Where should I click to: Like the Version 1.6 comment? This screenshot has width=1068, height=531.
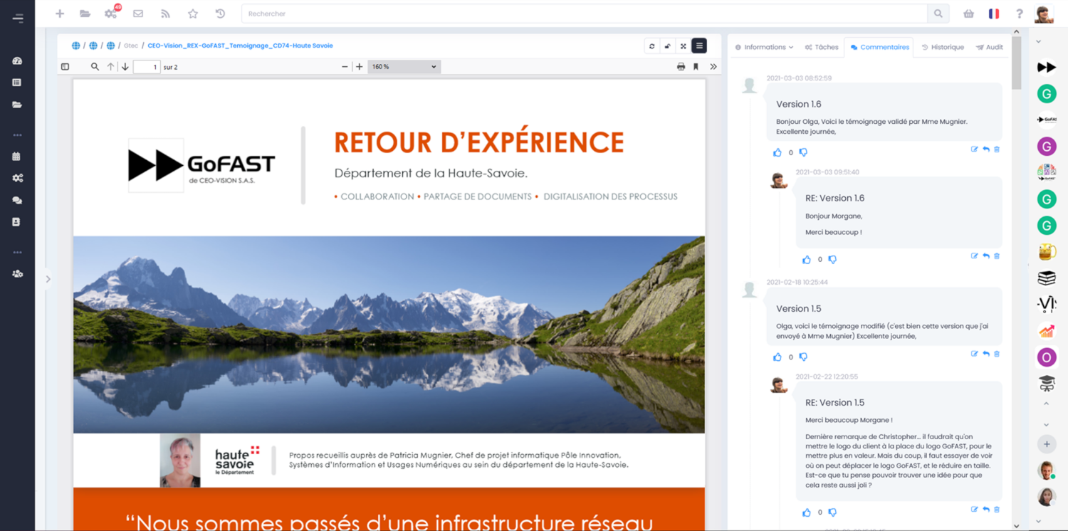click(x=777, y=152)
